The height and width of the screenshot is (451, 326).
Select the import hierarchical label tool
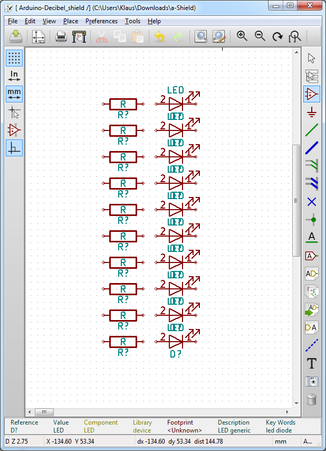[312, 310]
